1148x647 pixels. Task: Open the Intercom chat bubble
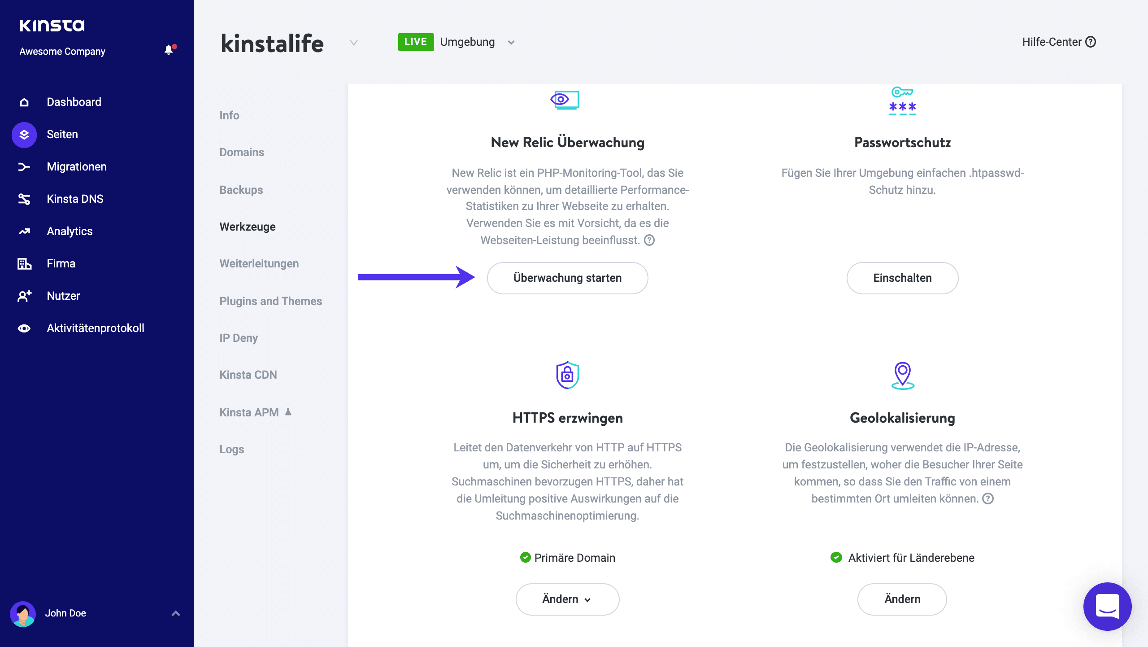point(1107,607)
